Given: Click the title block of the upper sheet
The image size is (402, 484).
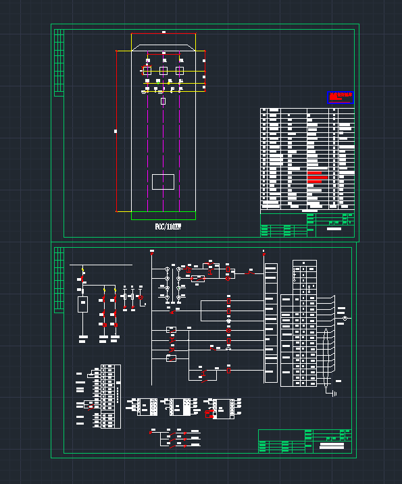Looking at the screenshot, I should point(307,225).
